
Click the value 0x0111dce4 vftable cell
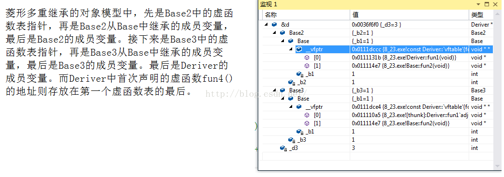click(x=410, y=107)
